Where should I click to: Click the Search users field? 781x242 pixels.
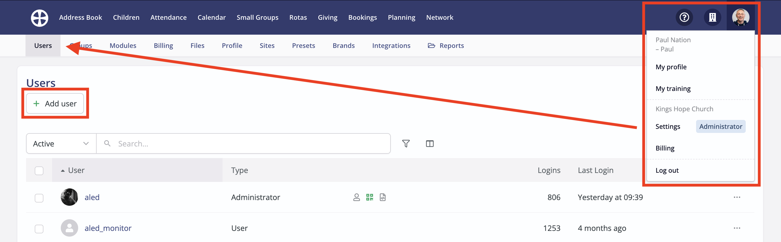click(x=243, y=143)
